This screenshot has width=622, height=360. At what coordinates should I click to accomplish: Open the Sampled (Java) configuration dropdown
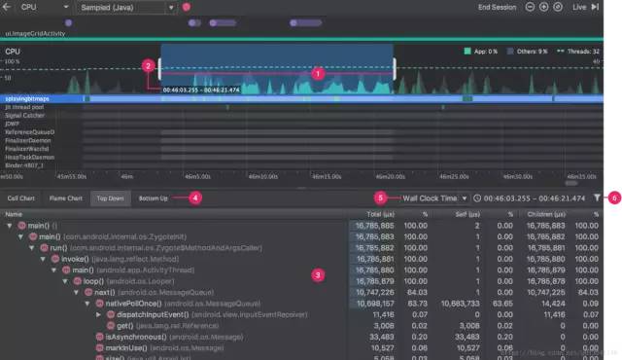tap(127, 7)
